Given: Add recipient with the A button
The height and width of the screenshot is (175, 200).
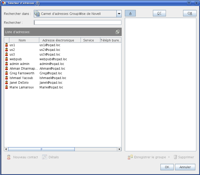Looking at the screenshot, I should (x=130, y=13).
